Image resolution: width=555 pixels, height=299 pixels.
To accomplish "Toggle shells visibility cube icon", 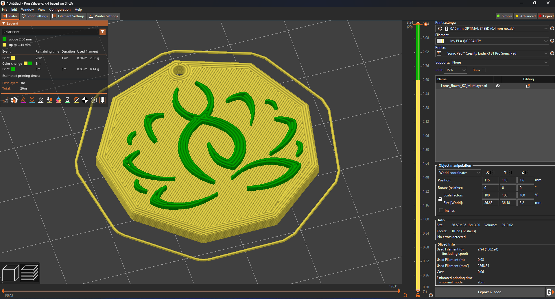I will pos(94,100).
